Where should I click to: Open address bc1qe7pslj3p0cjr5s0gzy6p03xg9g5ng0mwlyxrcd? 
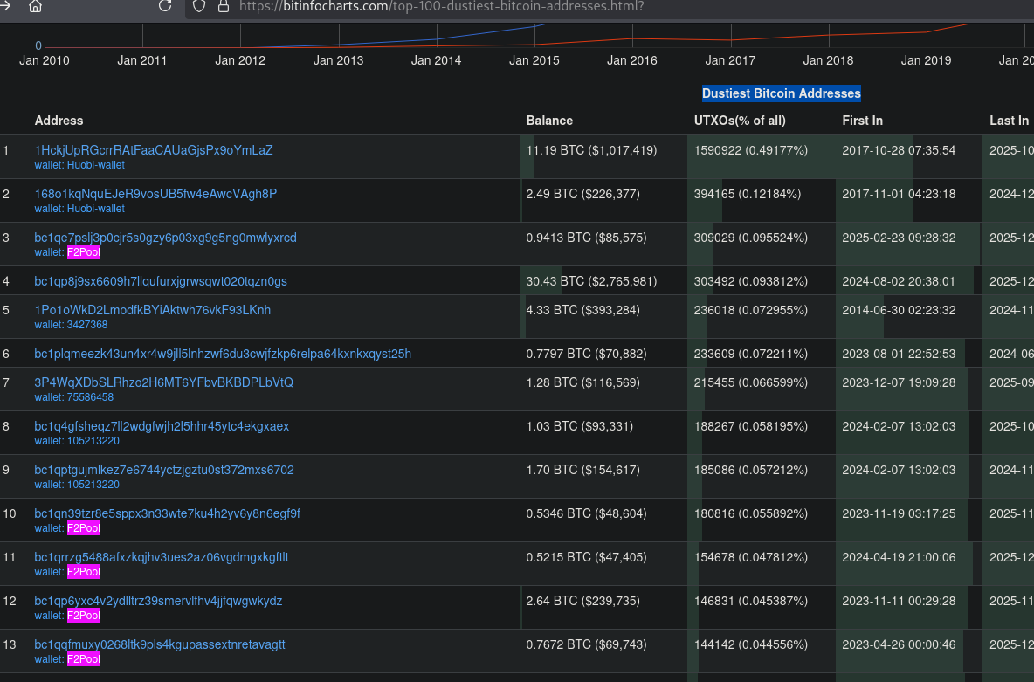click(x=166, y=238)
